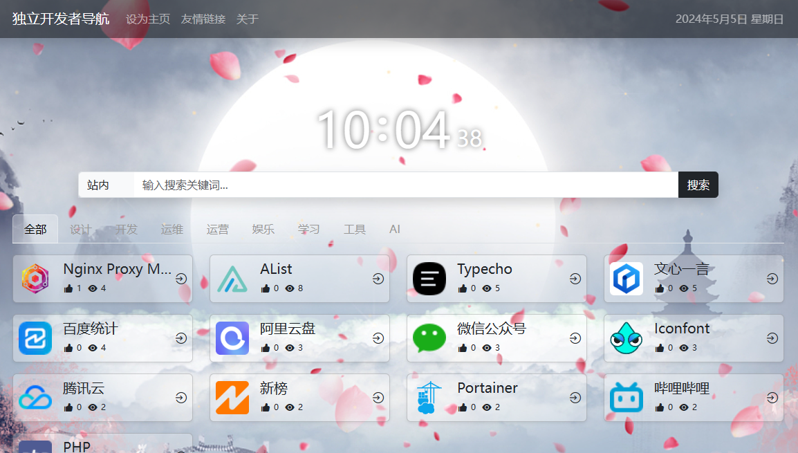Click the 文心一言 blue hexagon icon
Image resolution: width=798 pixels, height=453 pixels.
coord(626,279)
